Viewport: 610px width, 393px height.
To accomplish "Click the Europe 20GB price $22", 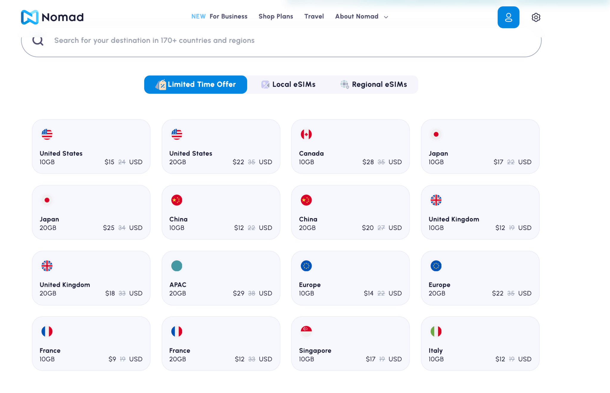I will [x=498, y=293].
